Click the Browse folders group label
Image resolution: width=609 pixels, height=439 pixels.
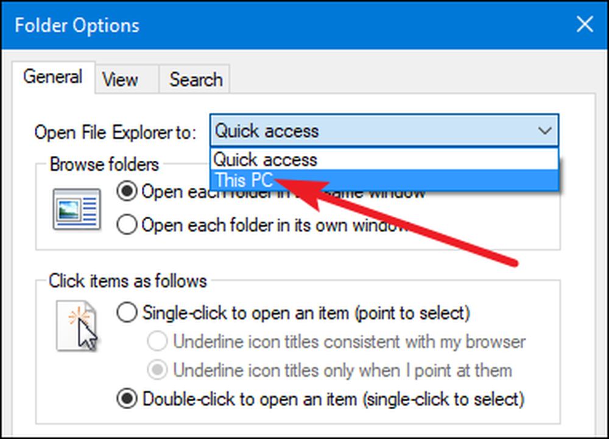point(104,164)
